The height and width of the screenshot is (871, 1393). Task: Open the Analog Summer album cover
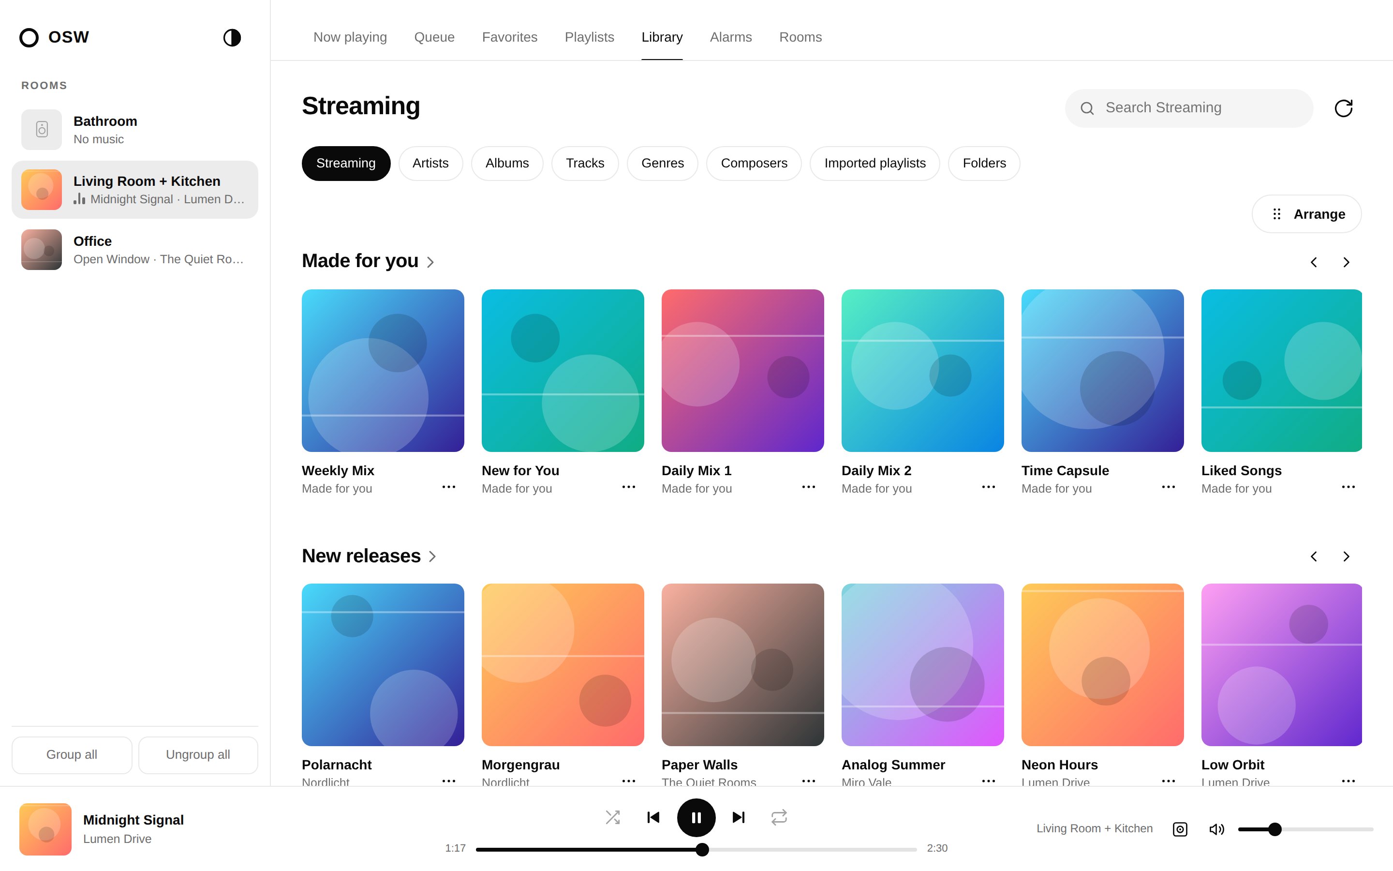922,664
